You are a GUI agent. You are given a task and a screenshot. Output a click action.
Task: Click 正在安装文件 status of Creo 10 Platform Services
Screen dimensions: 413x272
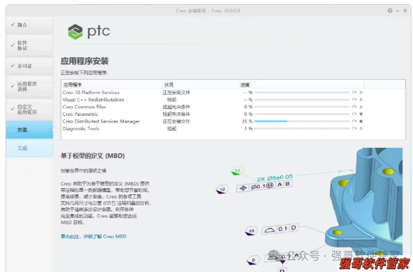tap(177, 93)
